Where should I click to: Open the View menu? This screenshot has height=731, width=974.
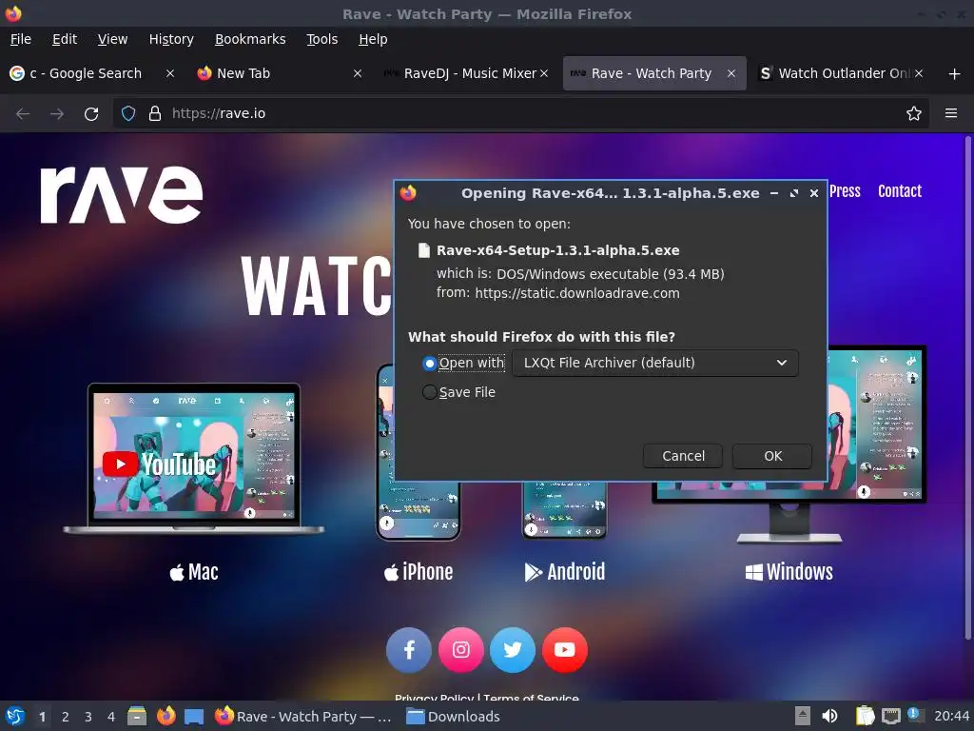(x=112, y=39)
